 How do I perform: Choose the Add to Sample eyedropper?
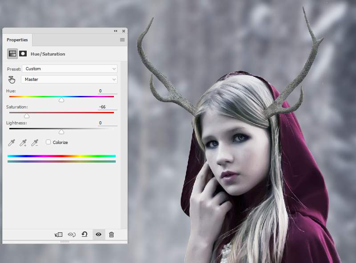[23, 143]
